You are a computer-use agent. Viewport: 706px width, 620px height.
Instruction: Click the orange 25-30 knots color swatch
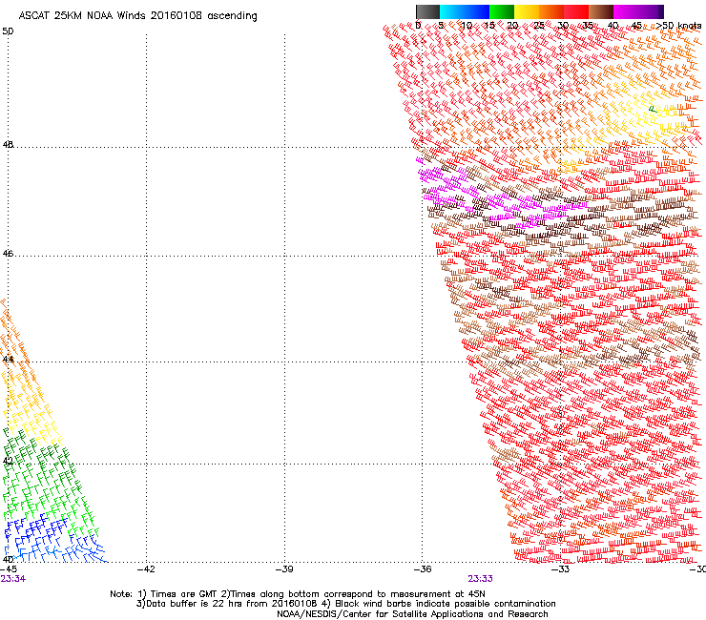coord(551,11)
